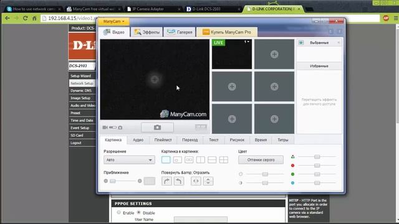
Task: Add a source in middle-right empty video slot
Action: pyautogui.click(x=274, y=86)
